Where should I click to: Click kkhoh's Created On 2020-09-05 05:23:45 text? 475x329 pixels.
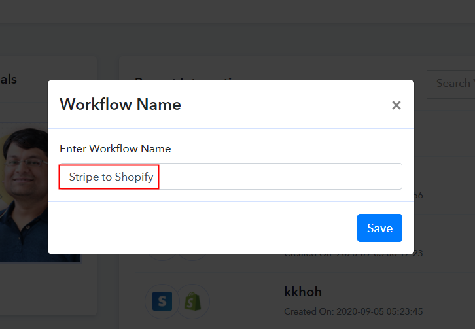[x=353, y=311]
